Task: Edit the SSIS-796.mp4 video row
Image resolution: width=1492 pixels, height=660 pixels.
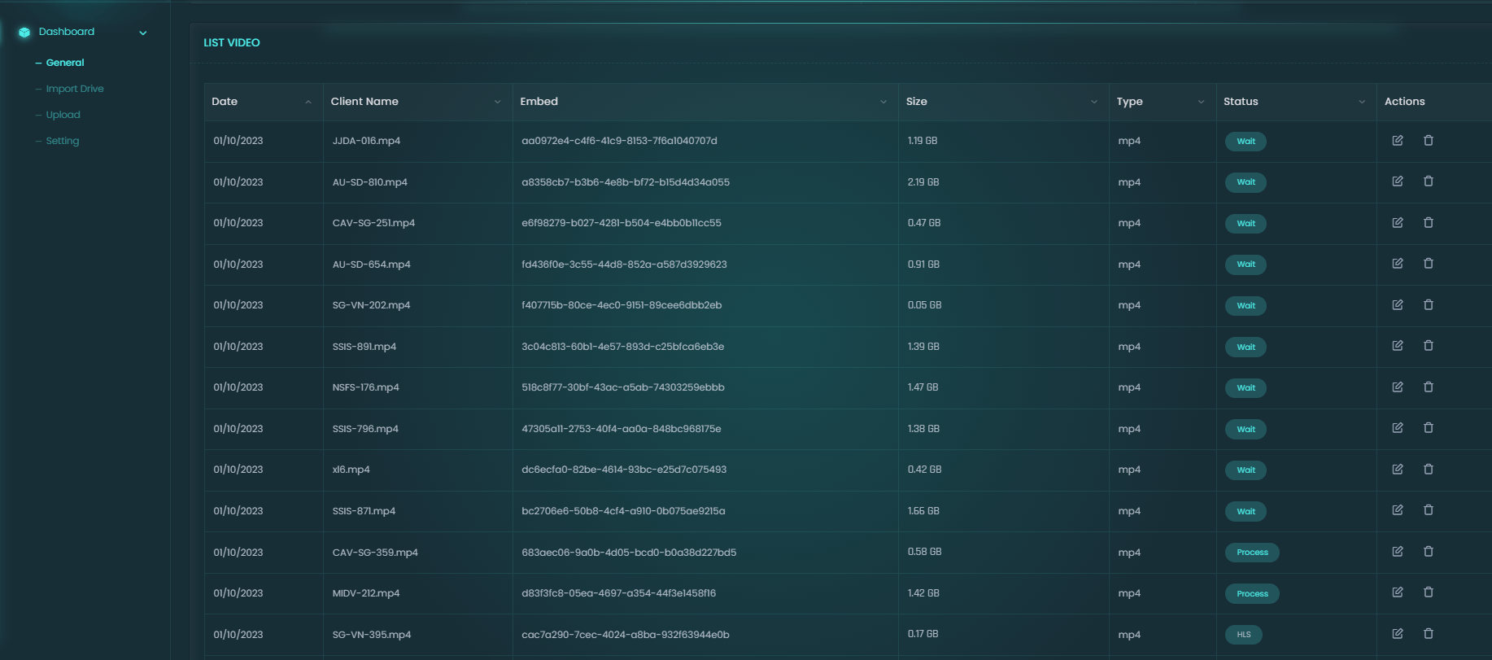Action: 1398,428
